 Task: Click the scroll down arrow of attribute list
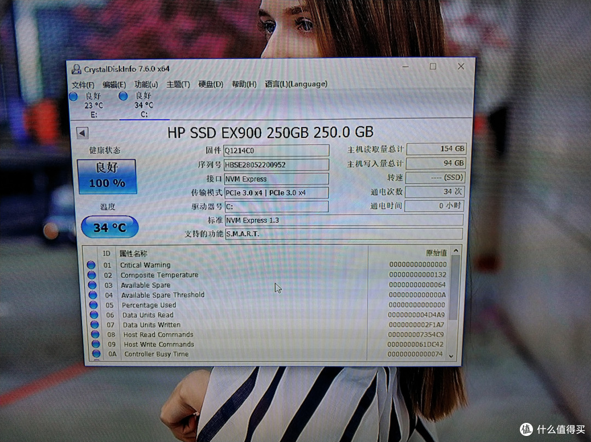tap(451, 356)
